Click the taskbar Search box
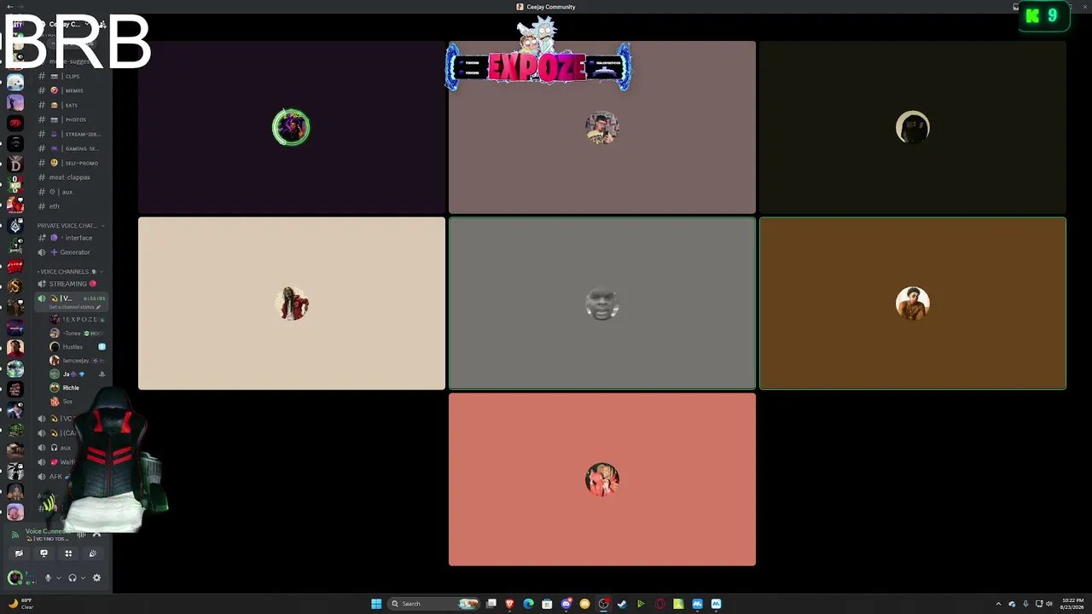1092x614 pixels. [x=433, y=604]
